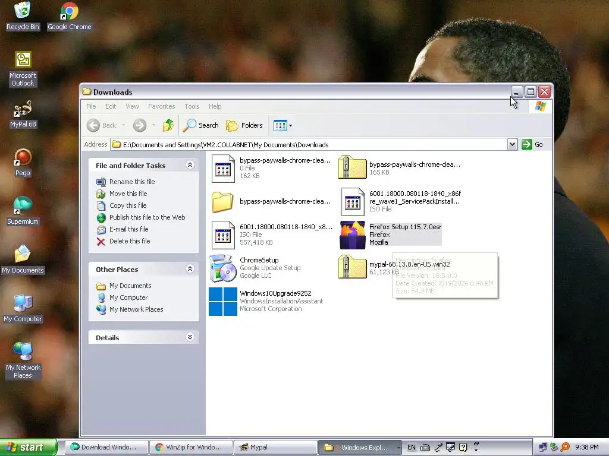Select My Computer icon on desktop

[23, 308]
